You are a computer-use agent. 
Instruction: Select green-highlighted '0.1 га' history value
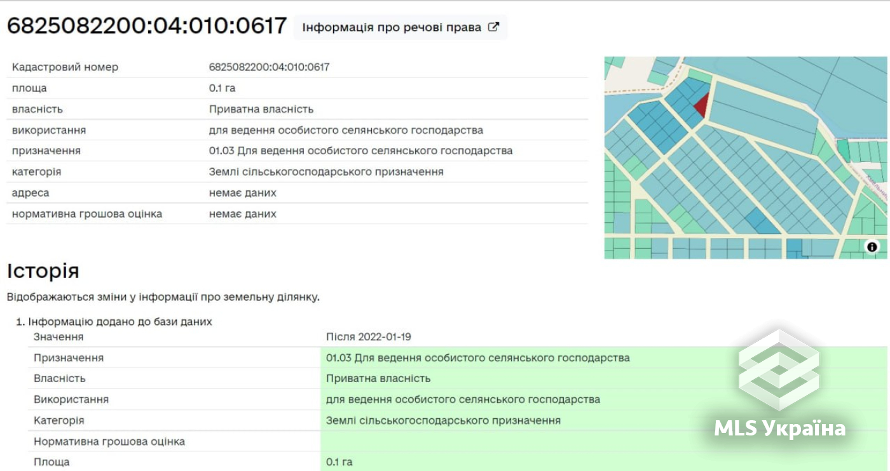pos(339,462)
